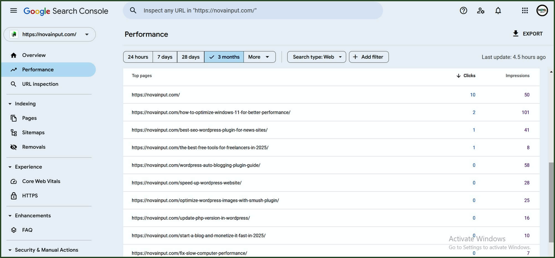Collapse the Enhancements section
The height and width of the screenshot is (258, 555).
pyautogui.click(x=10, y=216)
